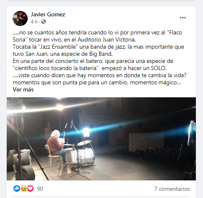Expand the post text with "Ver más"
This screenshot has width=203, height=198.
pyautogui.click(x=23, y=89)
